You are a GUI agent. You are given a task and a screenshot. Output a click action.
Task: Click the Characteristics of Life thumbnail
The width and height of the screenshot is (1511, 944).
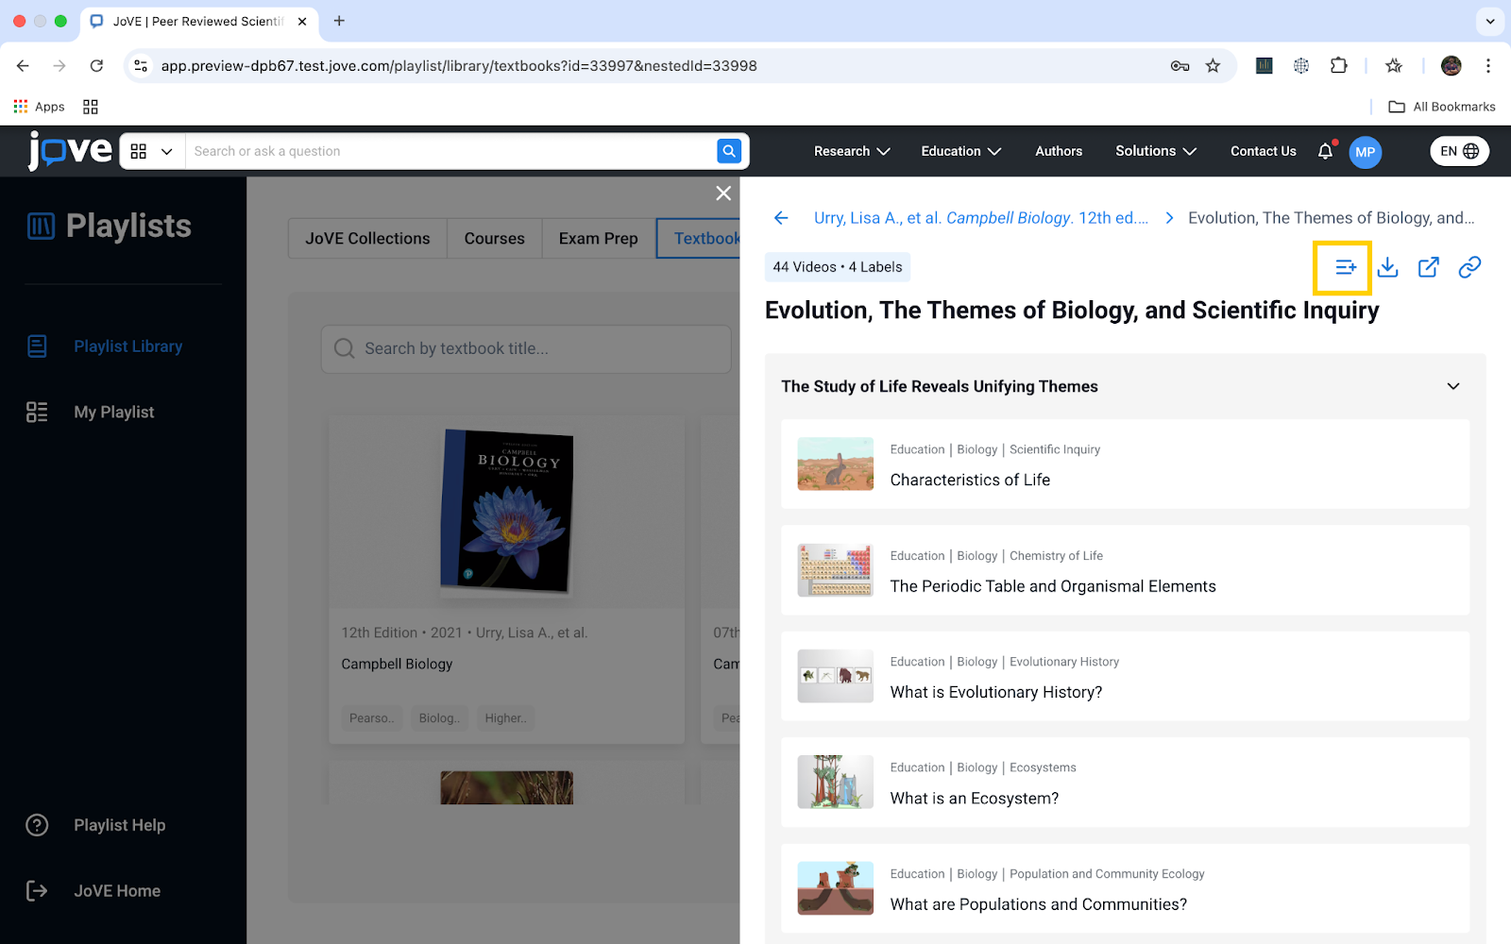tap(836, 464)
